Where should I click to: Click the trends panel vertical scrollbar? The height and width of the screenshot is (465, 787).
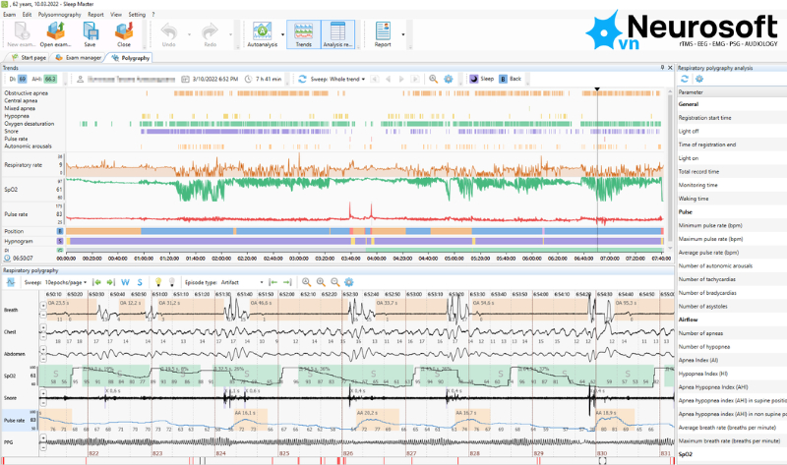pos(670,170)
